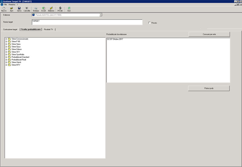The height and width of the screenshot is (167, 242).
Task: Open the Edizione period dropdown
Action: coord(101,15)
